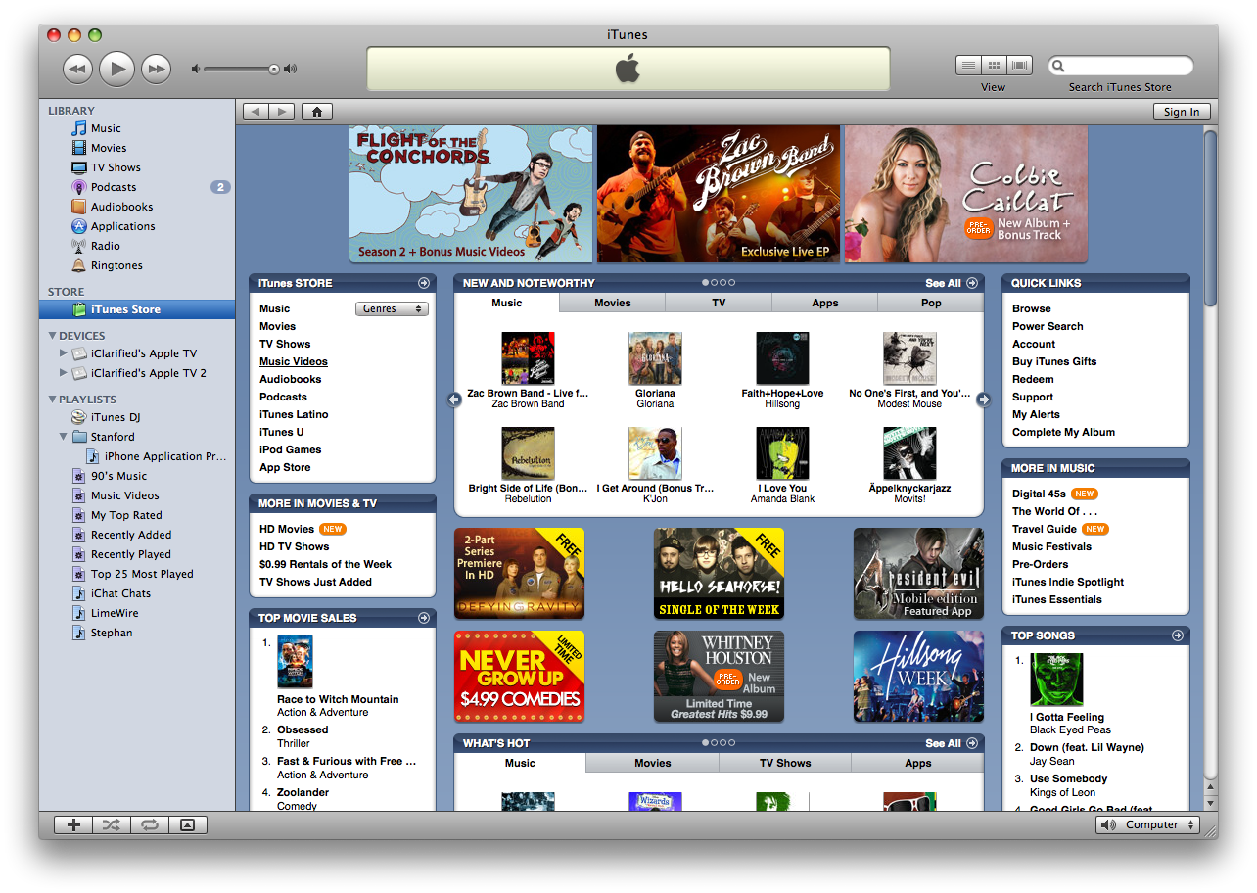The image size is (1257, 893).
Task: Toggle shuffle mode
Action: 112,824
